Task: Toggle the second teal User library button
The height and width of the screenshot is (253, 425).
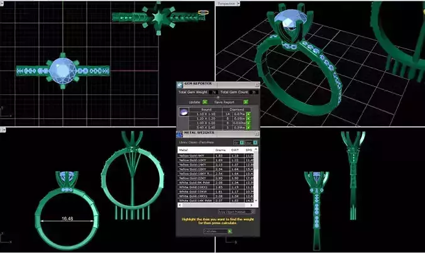Action: coord(255,142)
